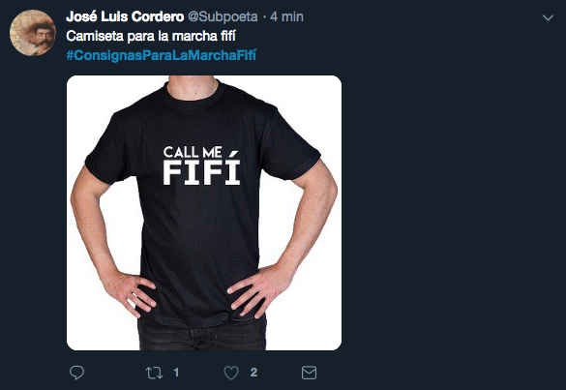The image size is (566, 390).
Task: Like the tweet with the heart icon
Action: coord(231,373)
